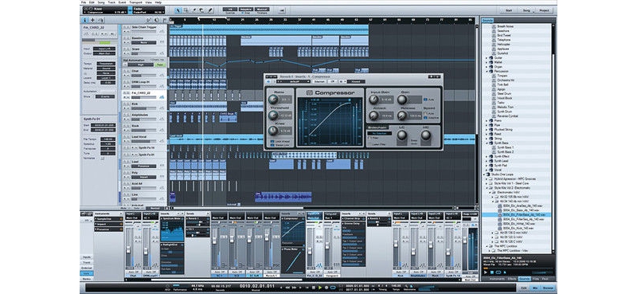
Task: Open the Adaptive snap dropdown
Action: pyautogui.click(x=246, y=9)
